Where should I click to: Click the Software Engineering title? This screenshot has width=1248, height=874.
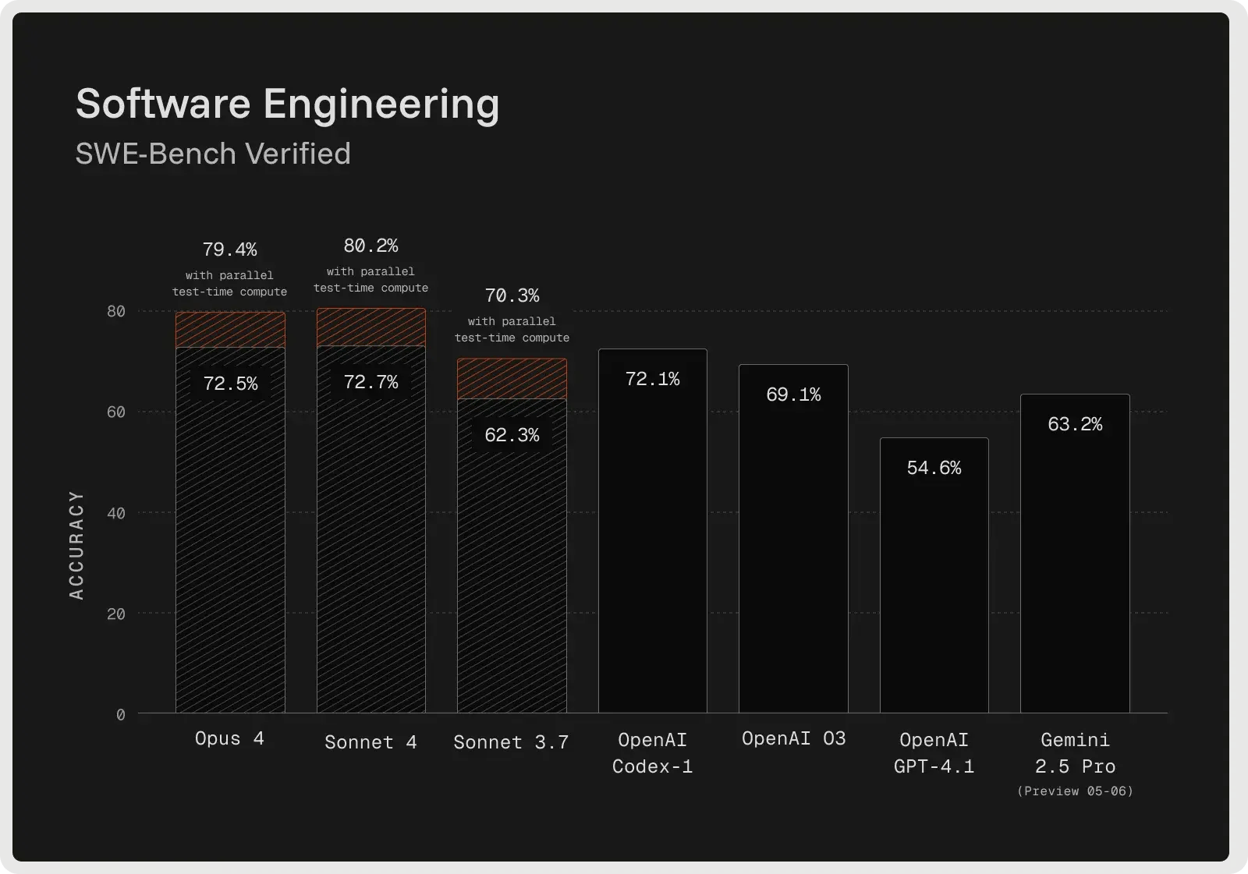coord(287,103)
